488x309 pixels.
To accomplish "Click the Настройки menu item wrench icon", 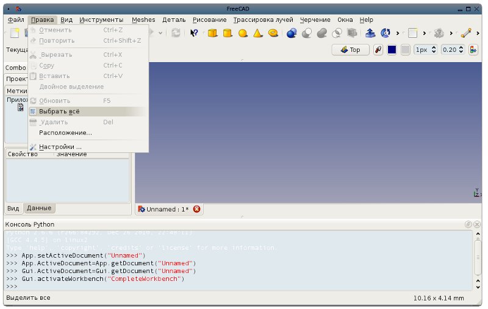I will [33, 147].
